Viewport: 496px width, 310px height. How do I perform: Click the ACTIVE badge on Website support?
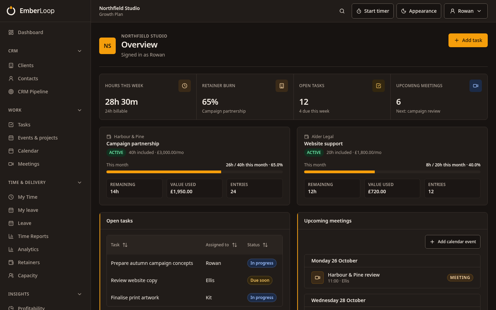point(314,153)
